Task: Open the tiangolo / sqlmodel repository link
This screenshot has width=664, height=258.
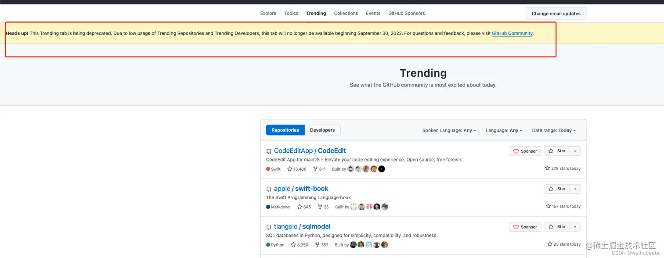Action: [302, 226]
